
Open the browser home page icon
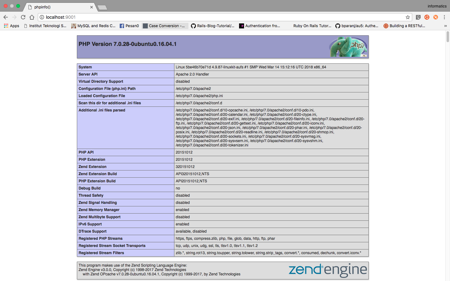click(x=32, y=17)
